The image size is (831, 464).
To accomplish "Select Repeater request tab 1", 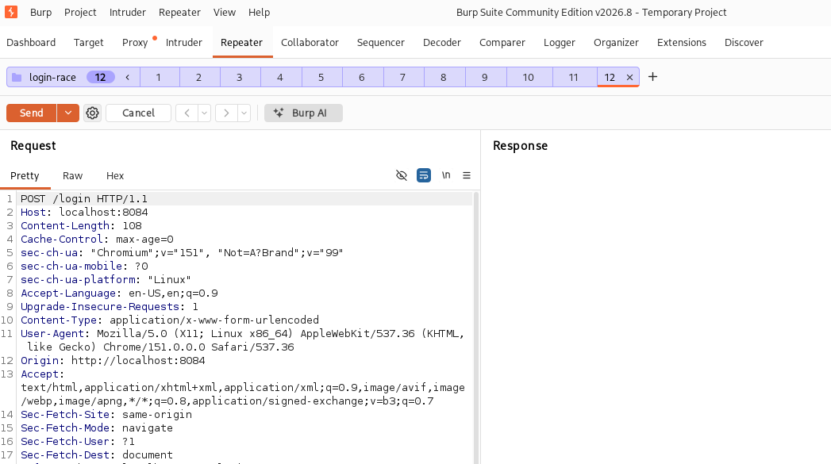I will coord(159,78).
